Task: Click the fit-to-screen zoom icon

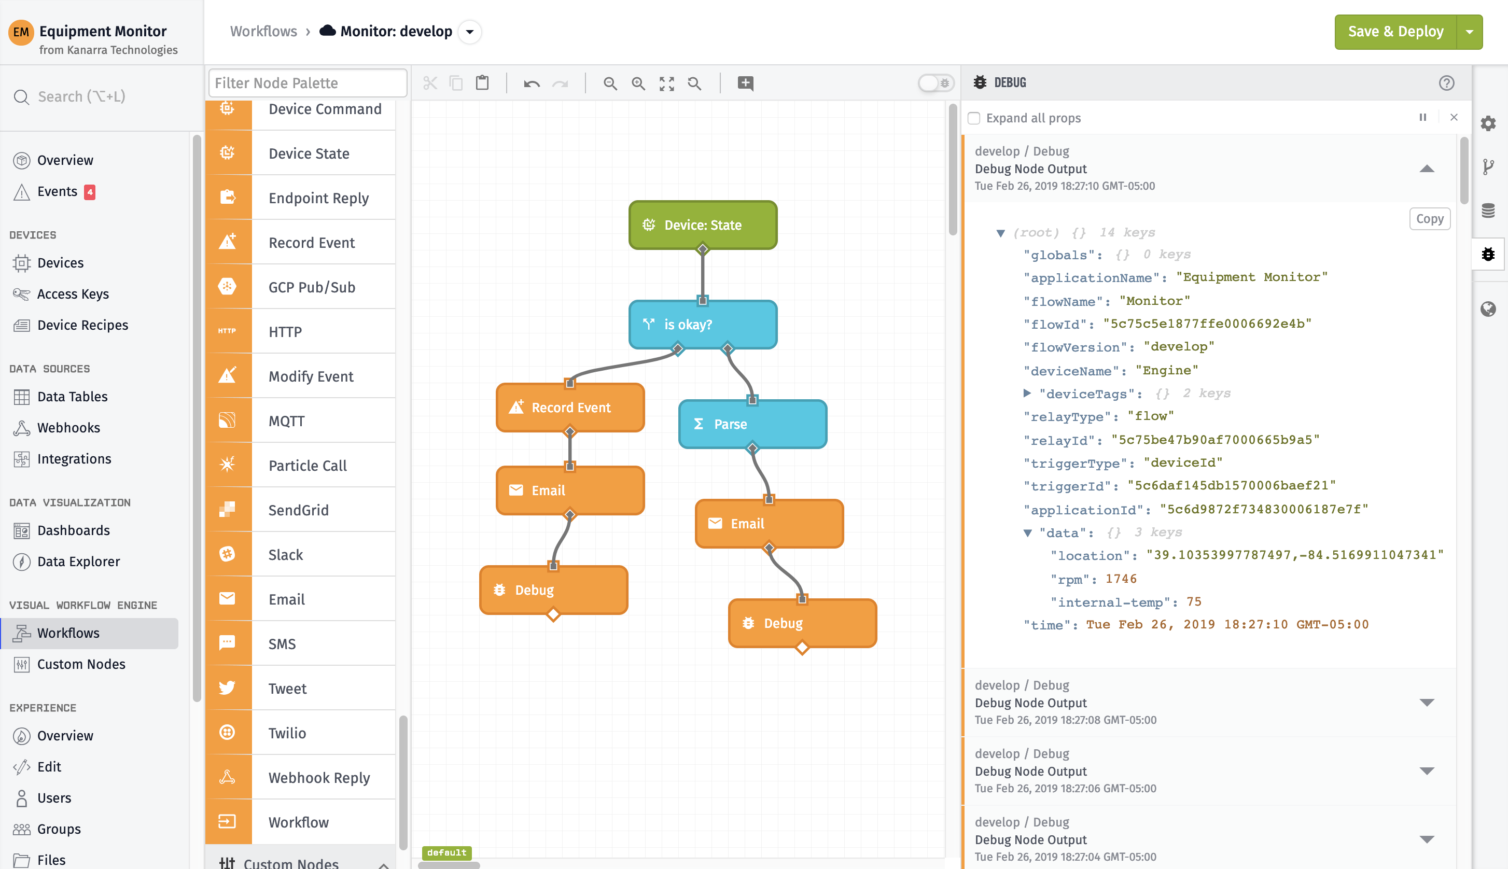Action: (666, 83)
